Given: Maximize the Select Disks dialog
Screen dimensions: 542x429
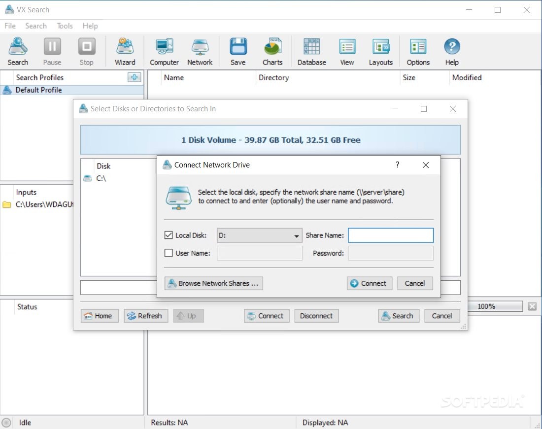Looking at the screenshot, I should tap(424, 109).
